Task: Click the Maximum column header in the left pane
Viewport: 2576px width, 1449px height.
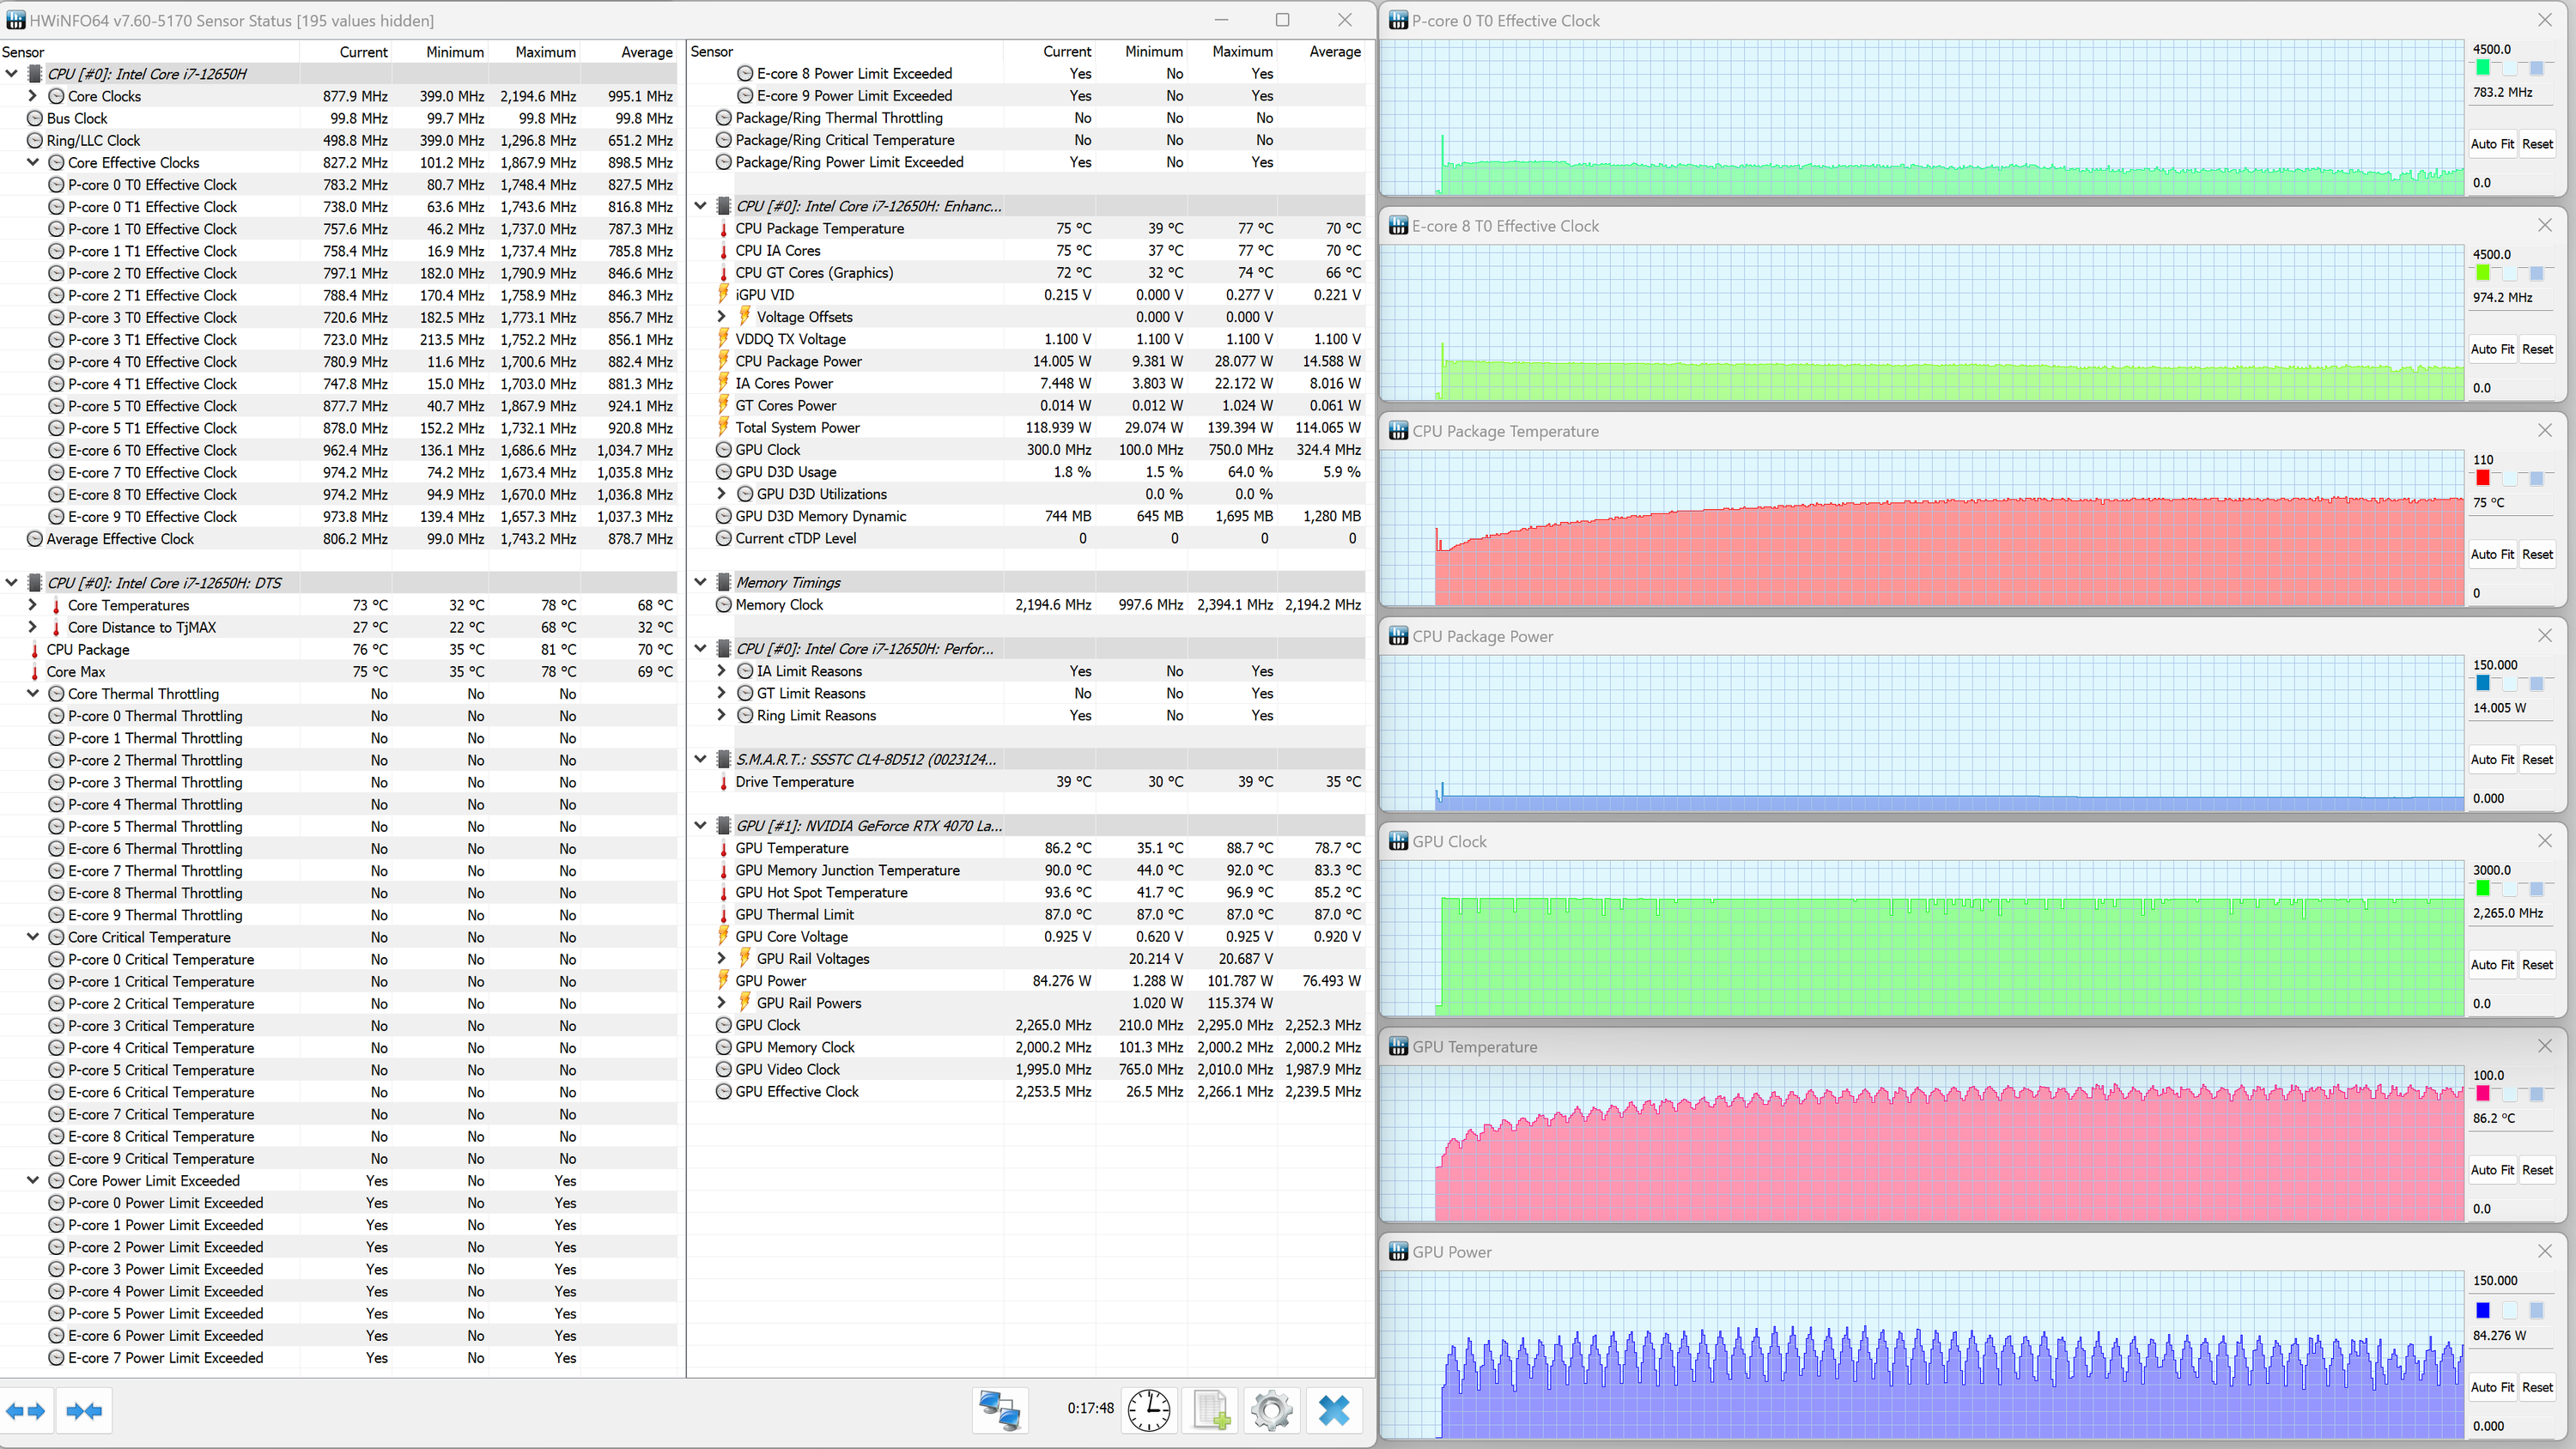Action: (x=545, y=52)
